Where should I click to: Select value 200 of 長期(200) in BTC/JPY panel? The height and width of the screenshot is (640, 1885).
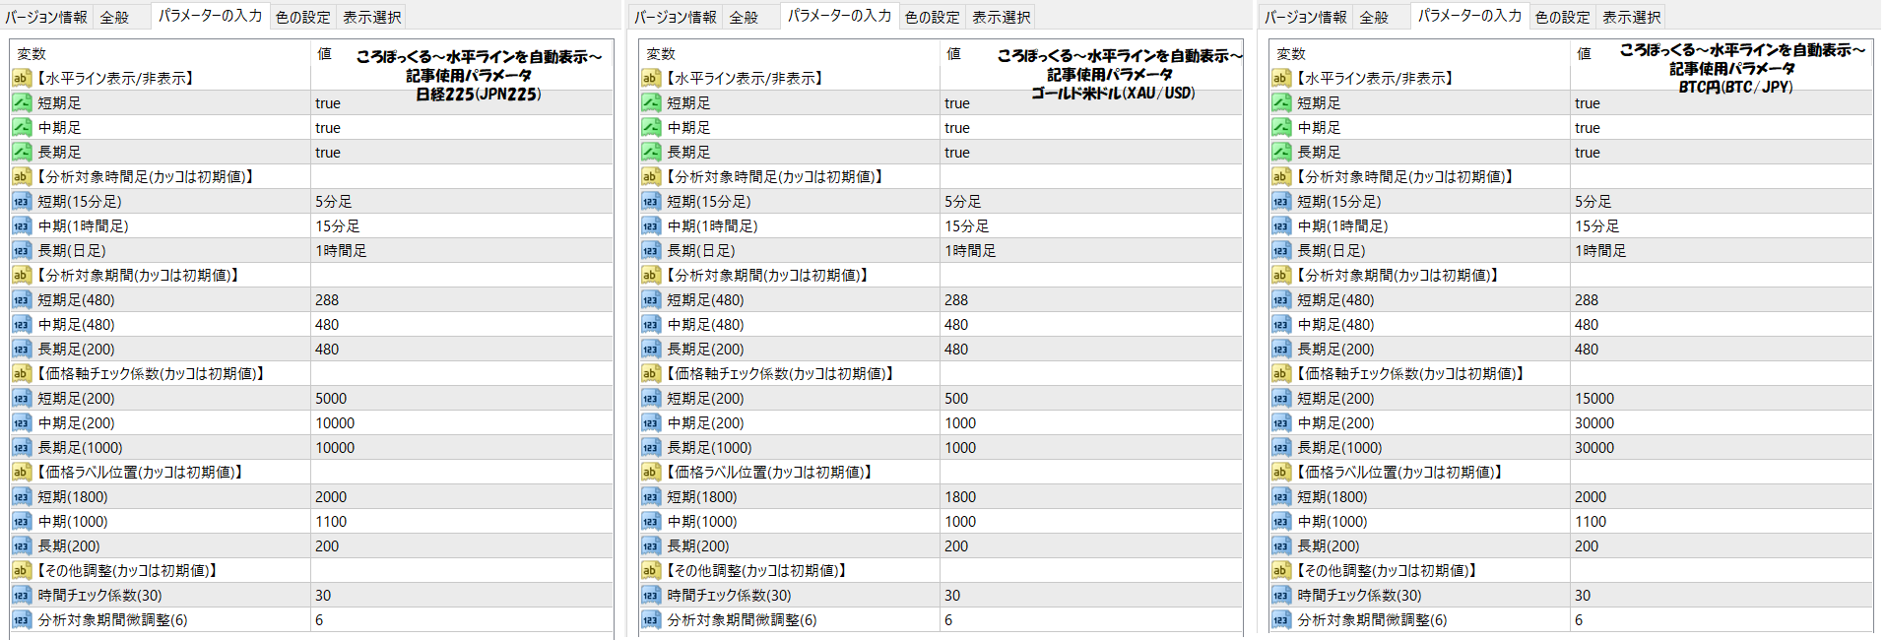pos(1587,545)
